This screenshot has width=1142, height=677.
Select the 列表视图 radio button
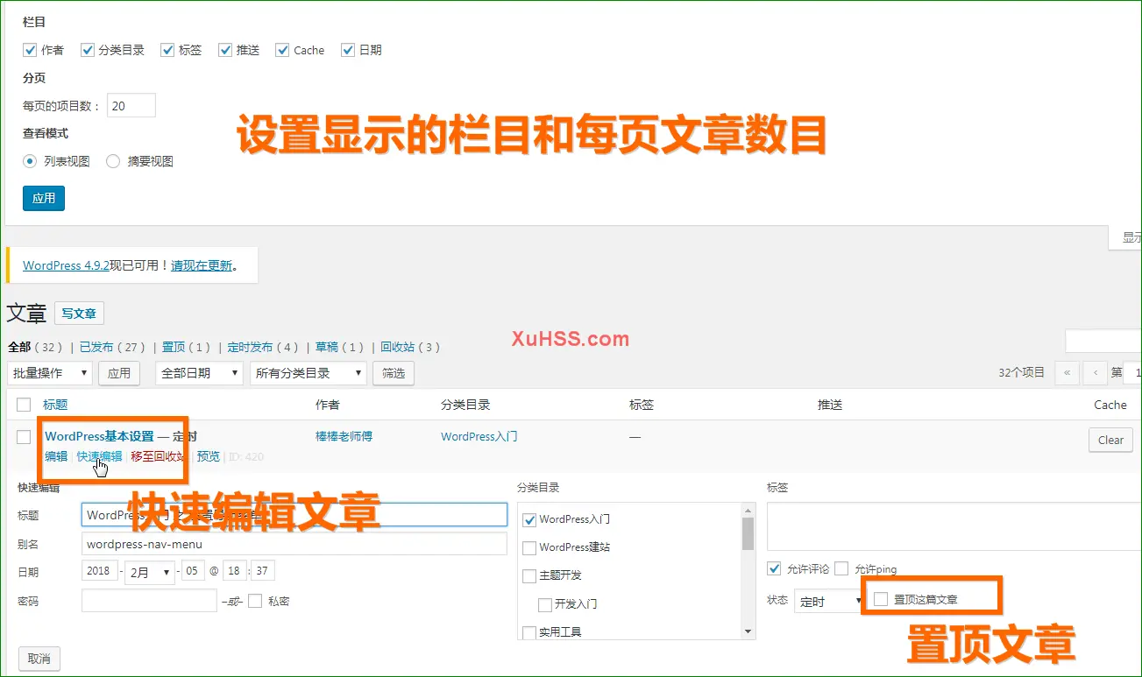point(31,161)
